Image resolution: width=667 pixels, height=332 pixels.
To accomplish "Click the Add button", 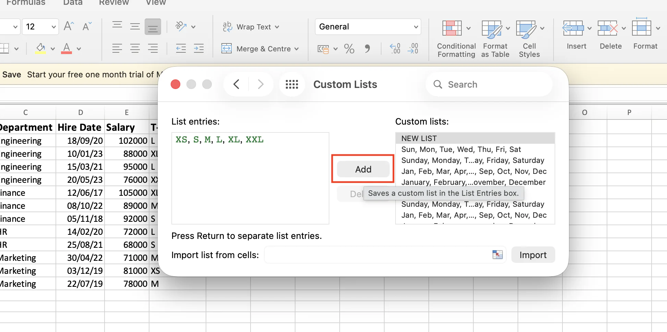I will click(x=363, y=169).
